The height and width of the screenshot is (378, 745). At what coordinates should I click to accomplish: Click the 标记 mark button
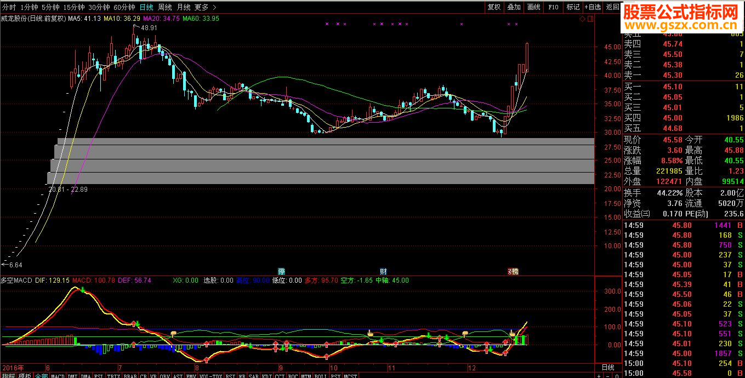(x=573, y=7)
